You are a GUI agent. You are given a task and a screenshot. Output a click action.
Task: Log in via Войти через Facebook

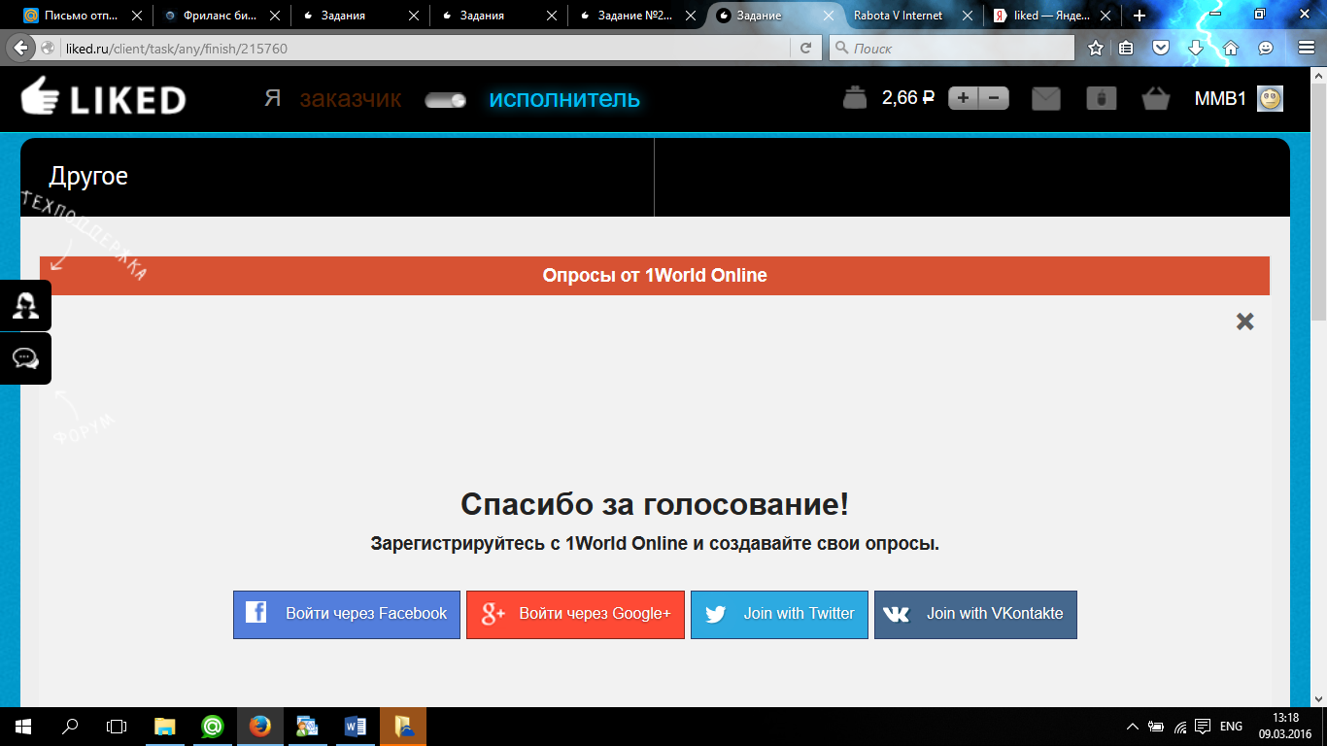(347, 615)
